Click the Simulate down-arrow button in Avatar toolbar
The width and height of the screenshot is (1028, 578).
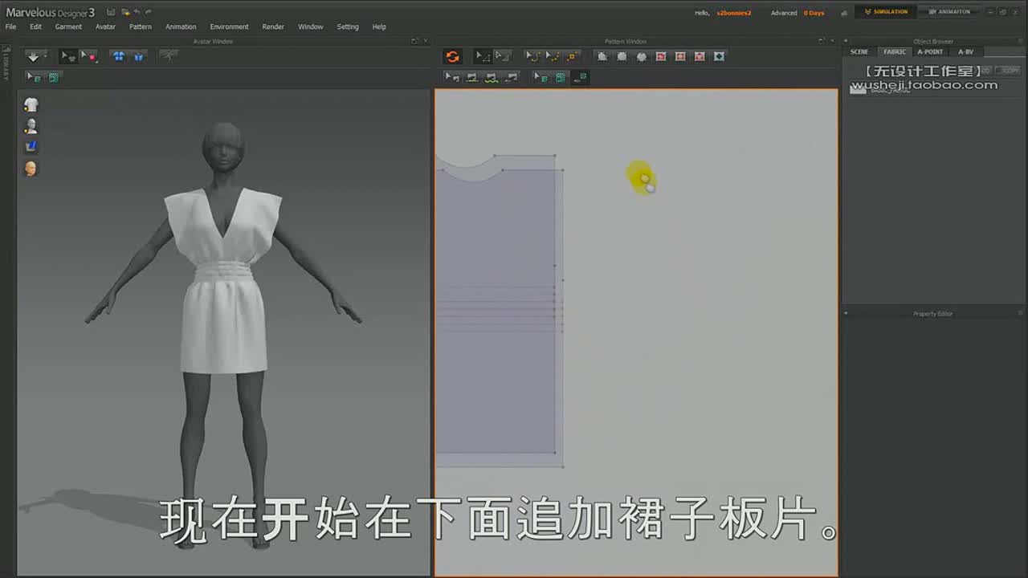[33, 56]
